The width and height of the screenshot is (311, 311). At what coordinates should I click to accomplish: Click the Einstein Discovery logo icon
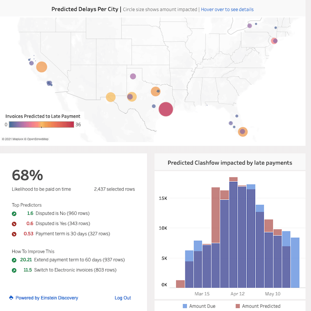tap(11, 298)
